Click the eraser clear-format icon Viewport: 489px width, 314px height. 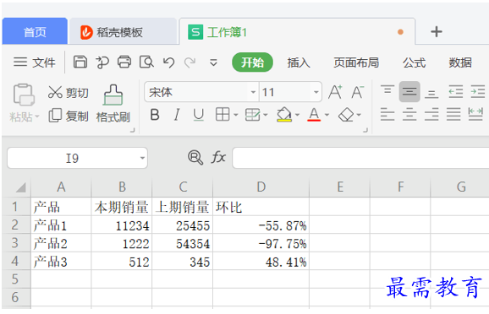[346, 115]
